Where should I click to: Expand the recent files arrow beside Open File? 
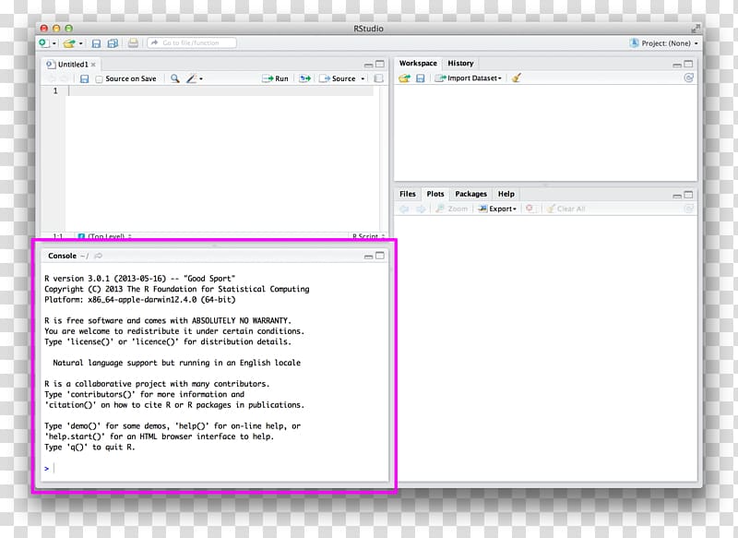click(81, 43)
